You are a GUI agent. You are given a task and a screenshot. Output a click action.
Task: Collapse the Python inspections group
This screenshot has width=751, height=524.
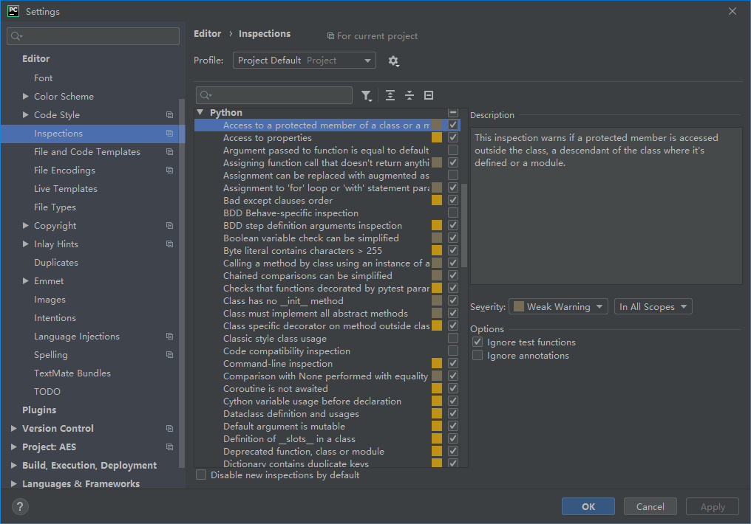[x=200, y=112]
